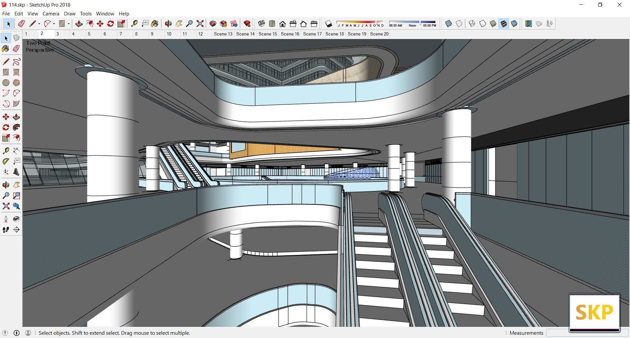Select the Orbit tool in top toolbar
This screenshot has width=630, height=338.
pos(168,24)
